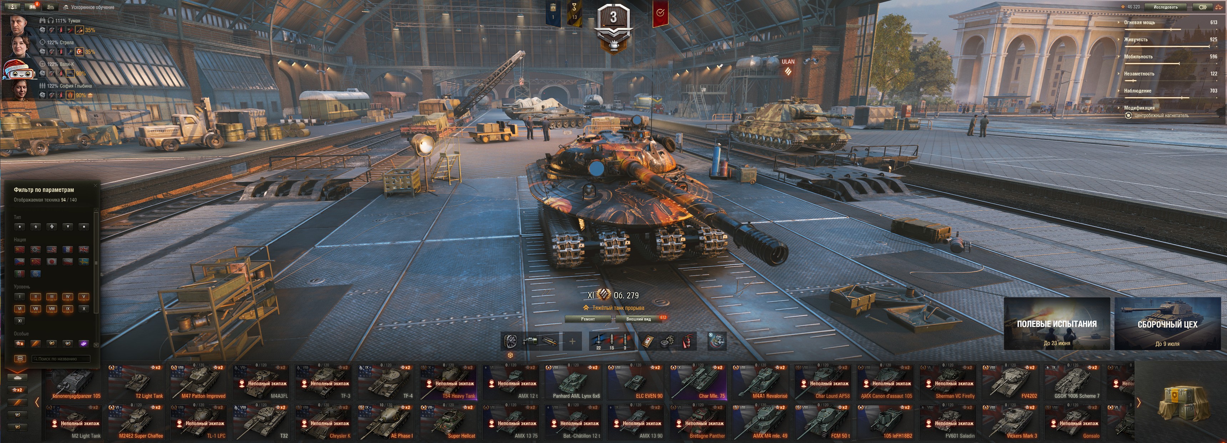
Task: Click the Исследовать button
Action: click(1165, 7)
